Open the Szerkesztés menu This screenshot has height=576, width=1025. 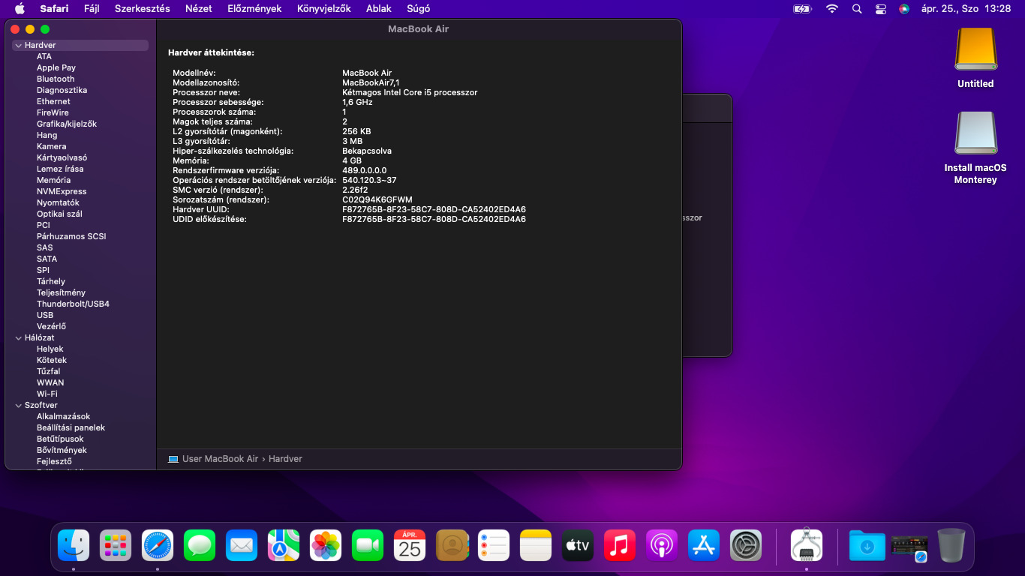pyautogui.click(x=142, y=9)
